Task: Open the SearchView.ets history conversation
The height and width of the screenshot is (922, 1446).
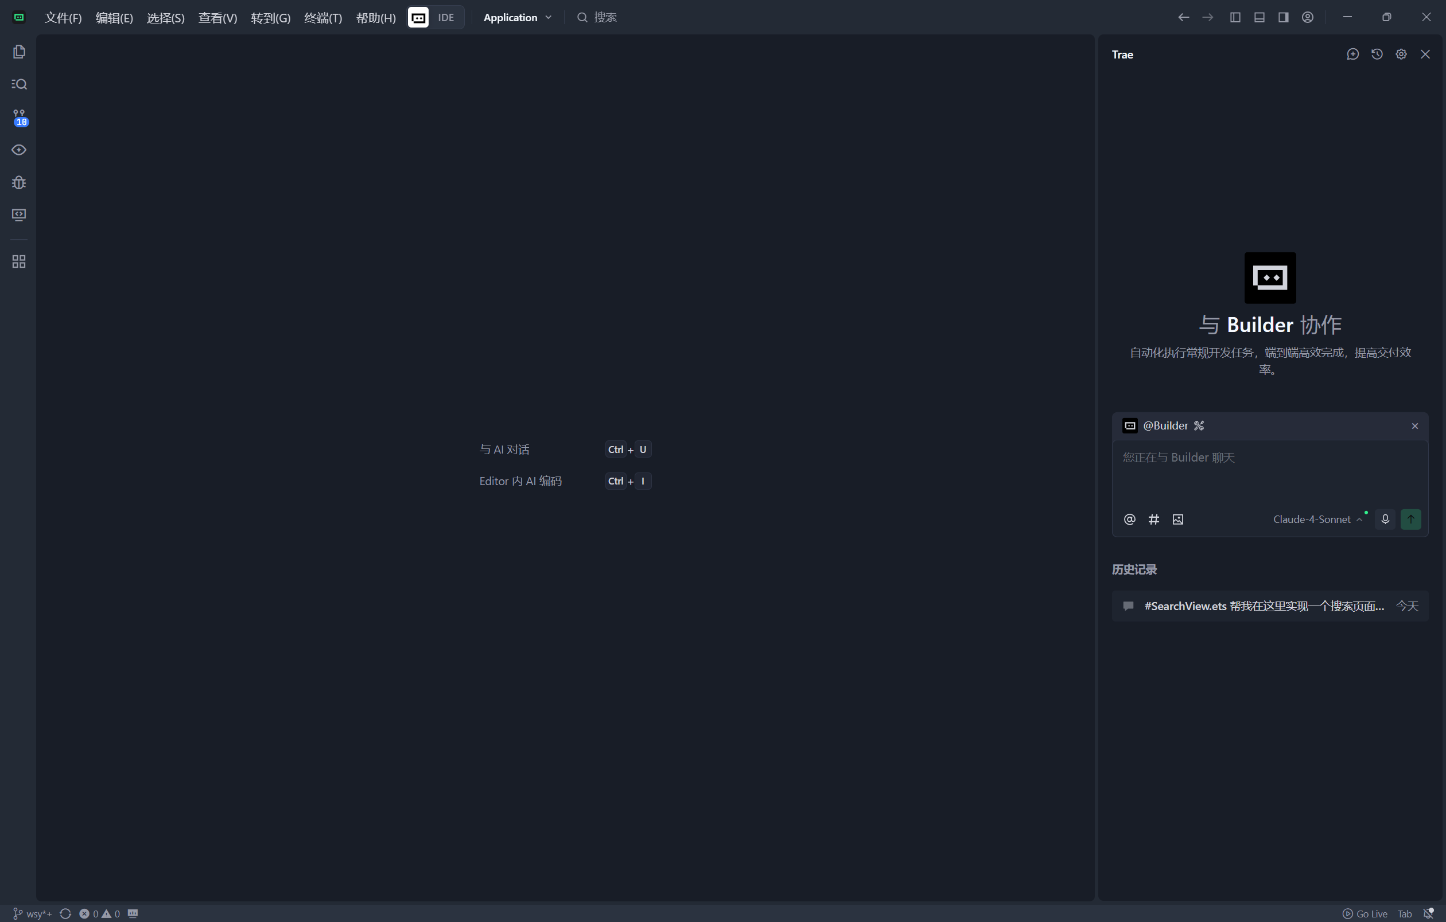Action: click(x=1264, y=606)
